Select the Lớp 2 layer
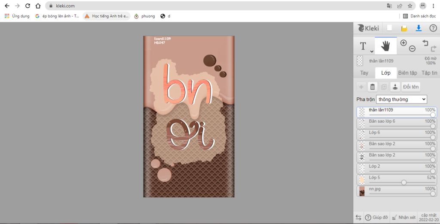Screen dimensions: 440x224 coord(397,169)
